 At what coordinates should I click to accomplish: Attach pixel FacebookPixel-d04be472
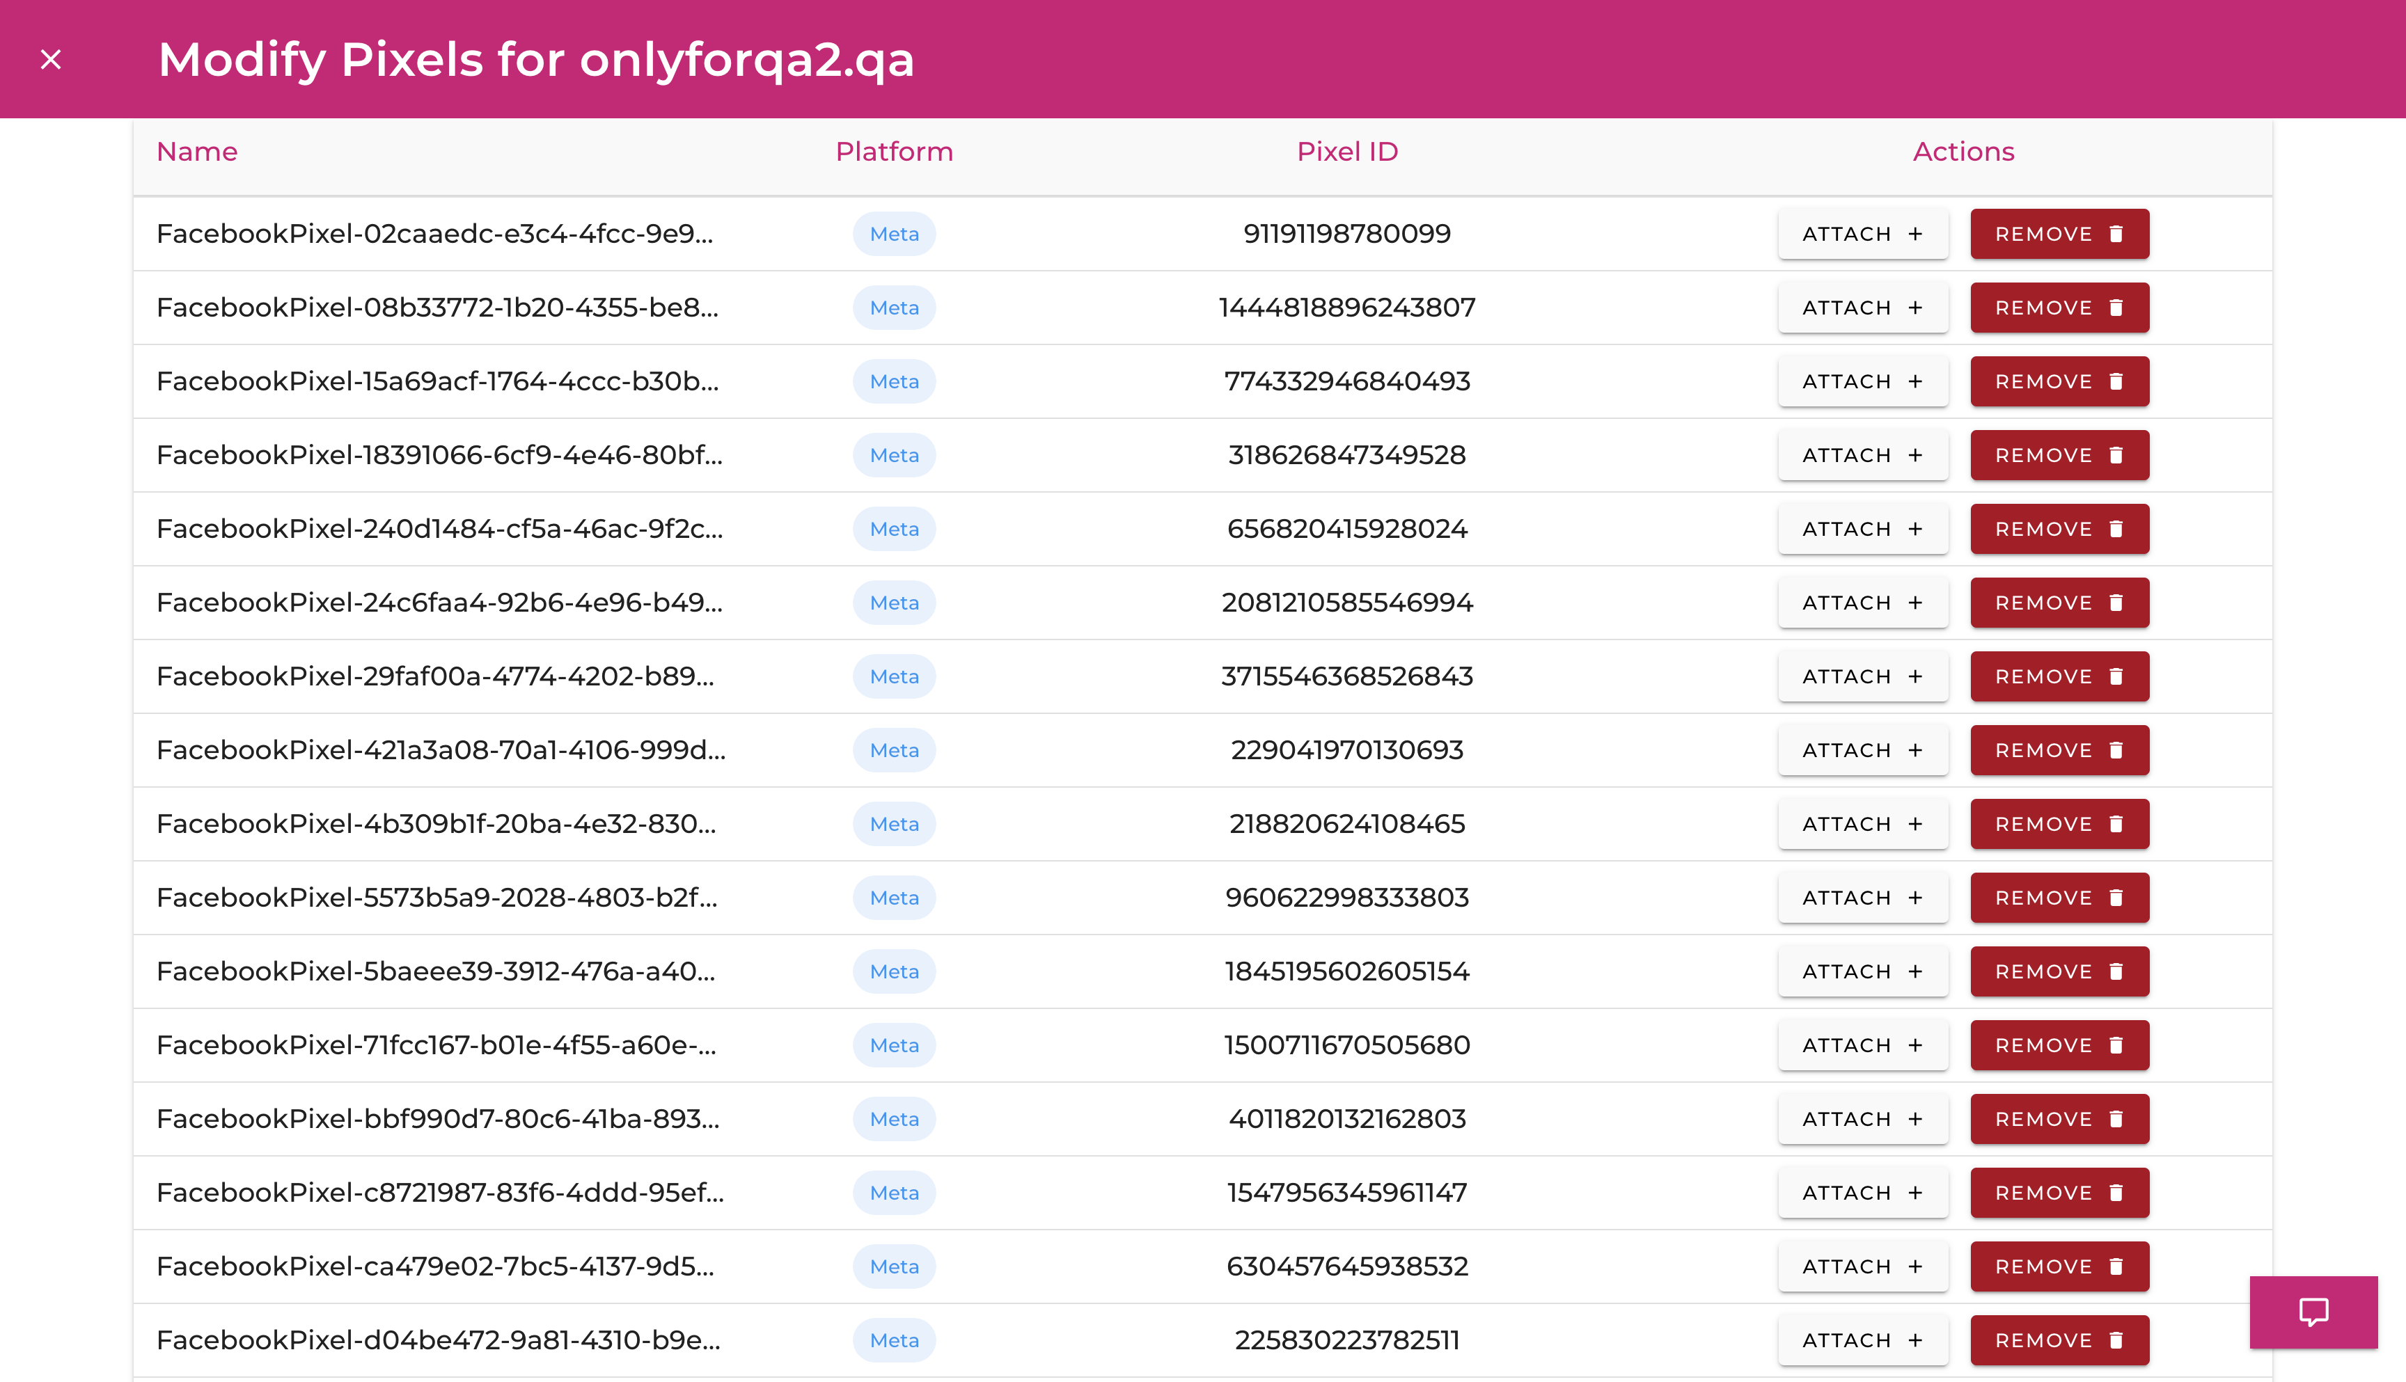coord(1862,1340)
